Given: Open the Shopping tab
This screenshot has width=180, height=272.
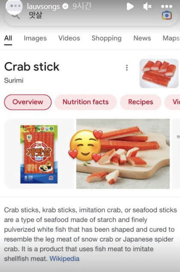Looking at the screenshot, I should point(106,38).
